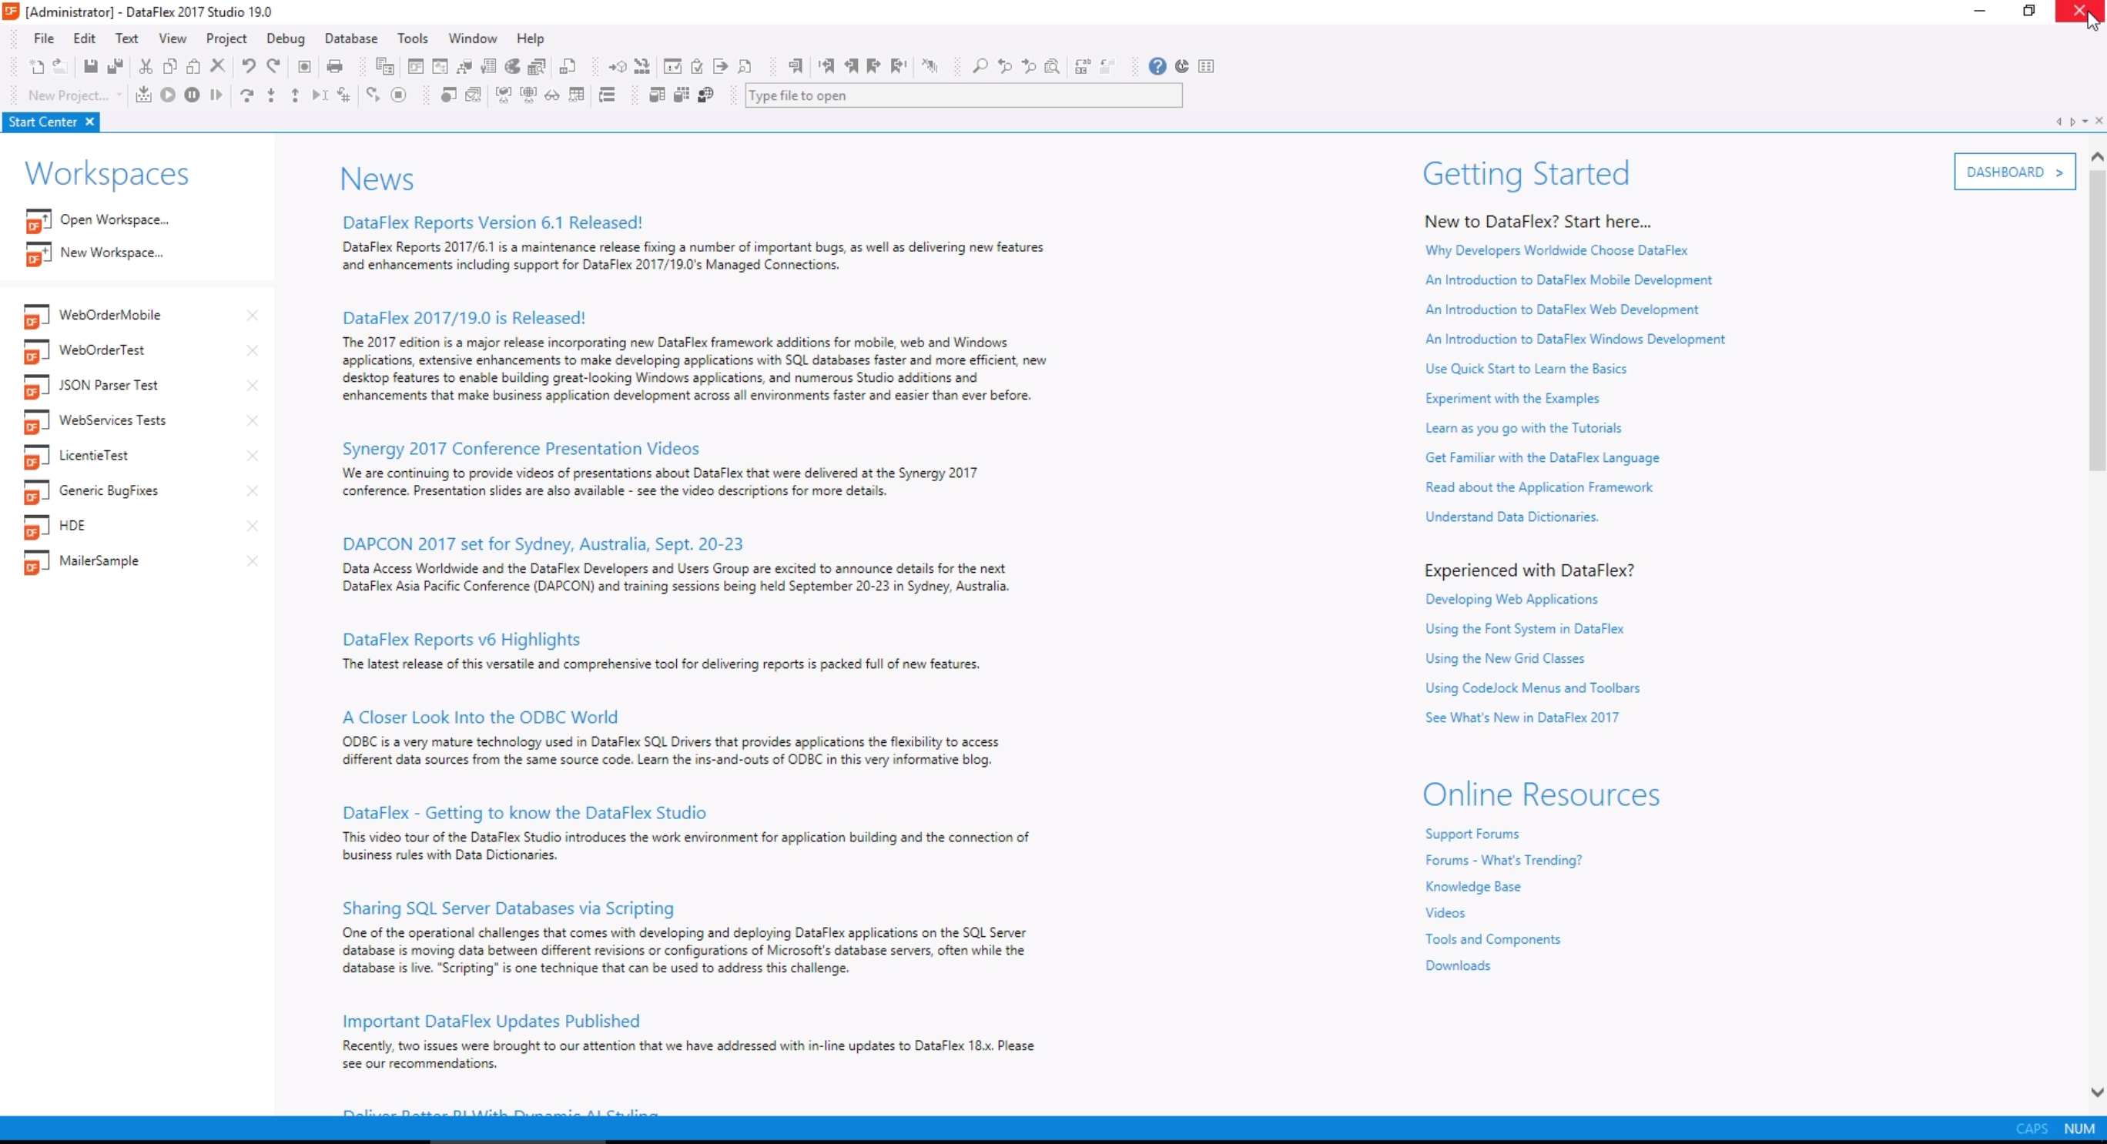This screenshot has height=1144, width=2107.
Task: Click the DASHBOARD button
Action: [2014, 172]
